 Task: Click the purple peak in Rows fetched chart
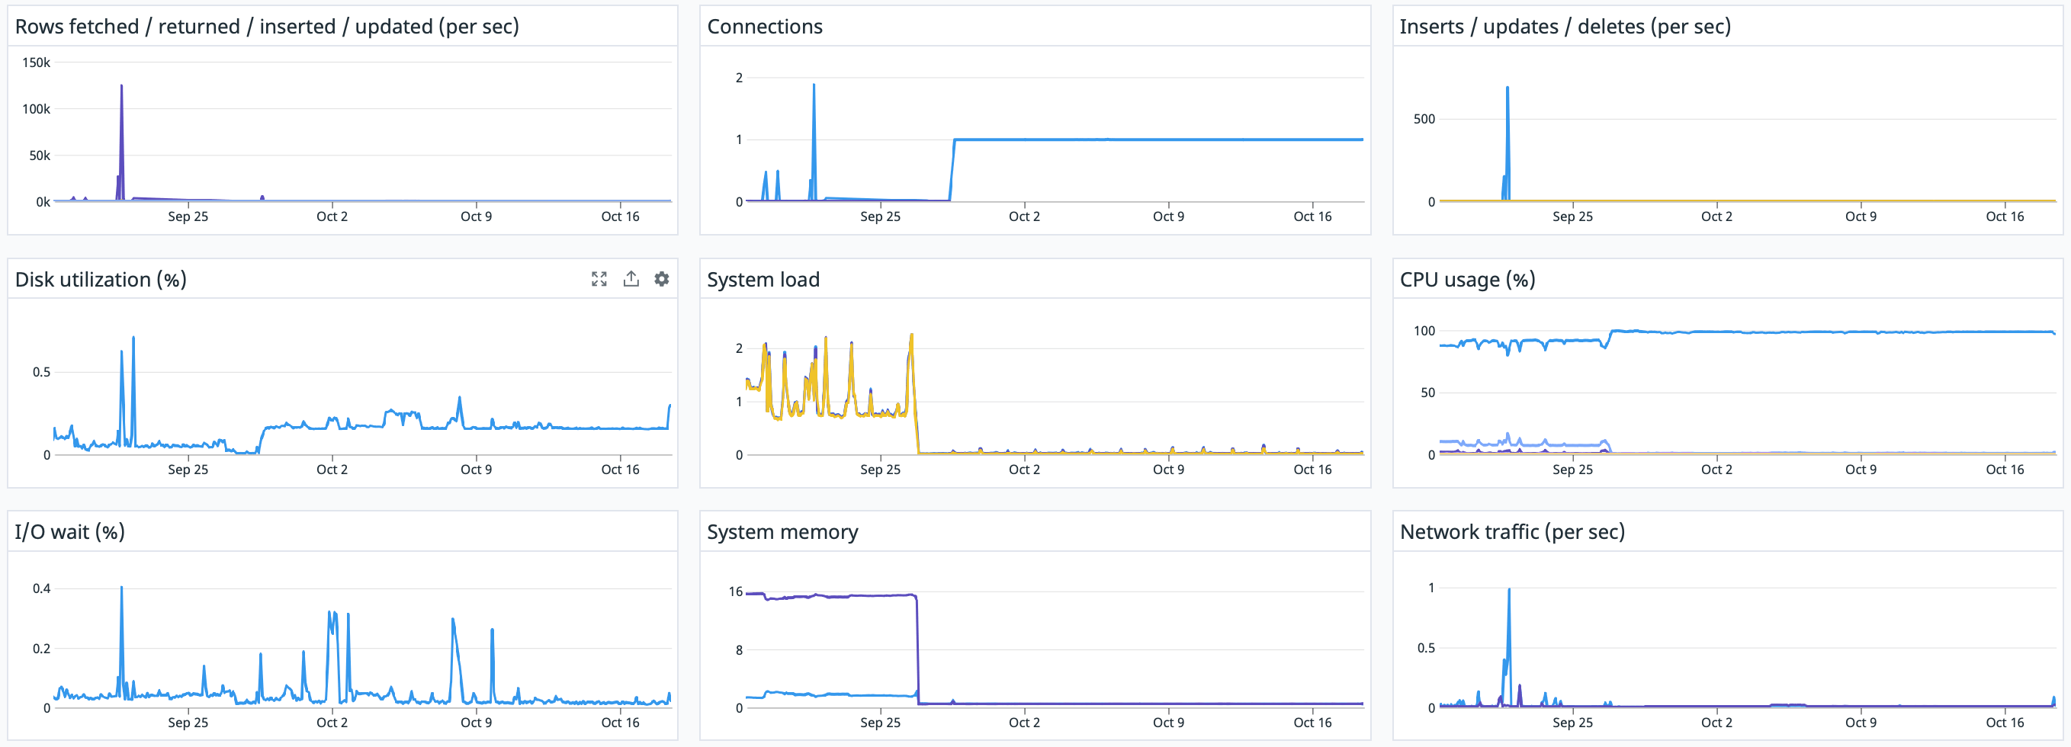tap(120, 86)
